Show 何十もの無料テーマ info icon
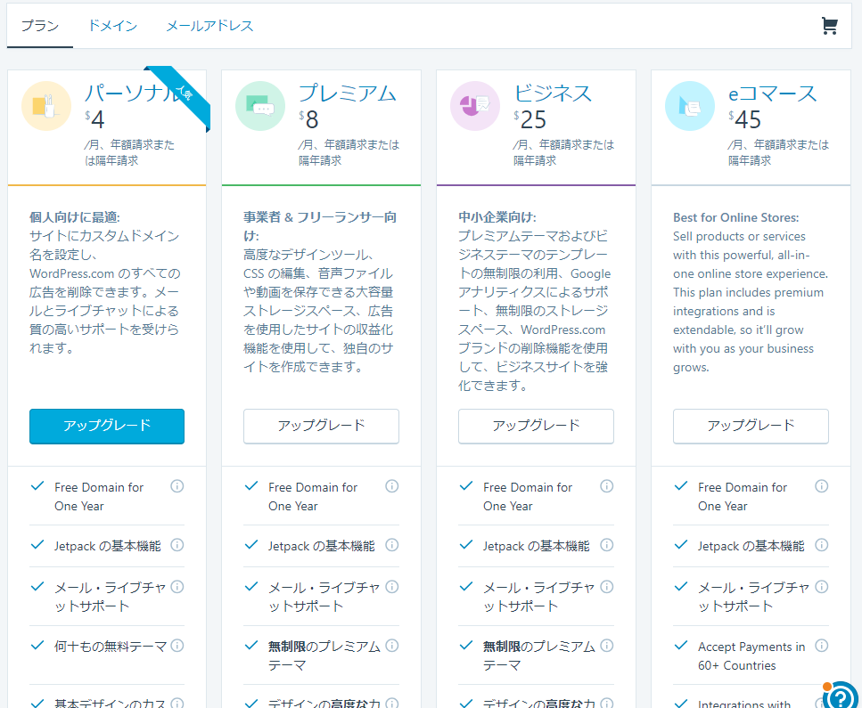Viewport: 862px width, 708px height. click(x=177, y=646)
